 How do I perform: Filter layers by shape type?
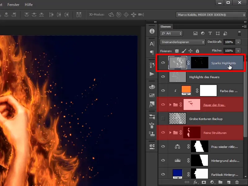point(218,33)
